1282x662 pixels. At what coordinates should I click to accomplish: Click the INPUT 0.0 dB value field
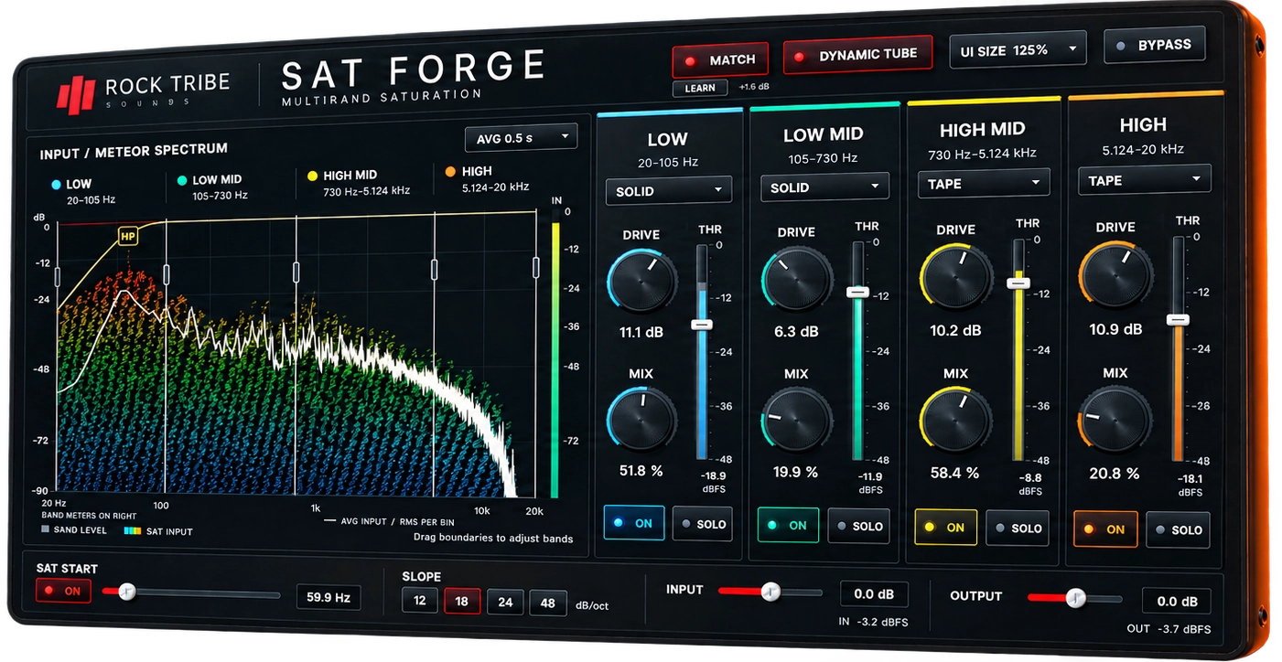pos(874,593)
